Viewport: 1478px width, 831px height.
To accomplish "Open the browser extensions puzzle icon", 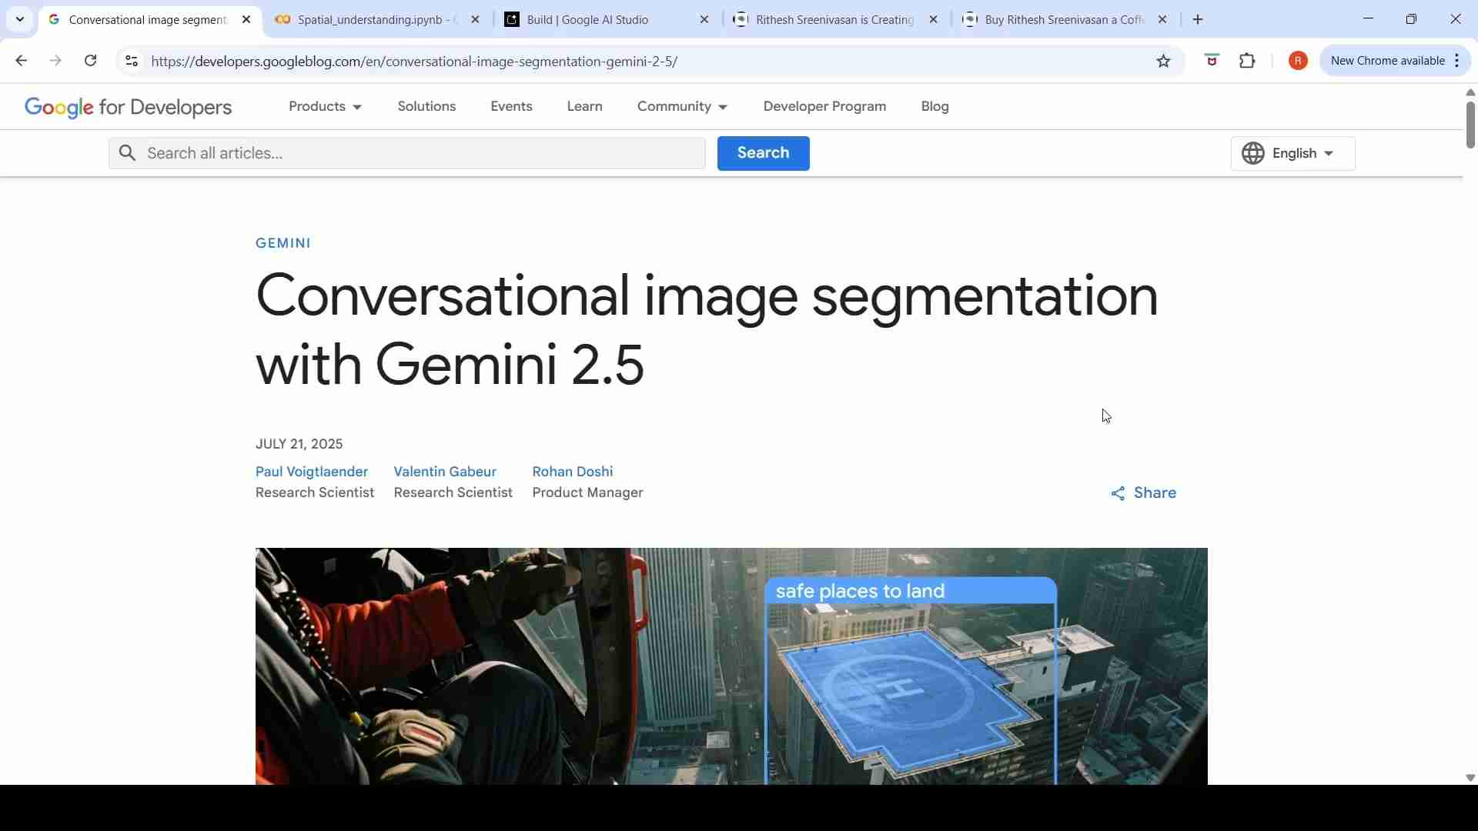I will point(1247,61).
